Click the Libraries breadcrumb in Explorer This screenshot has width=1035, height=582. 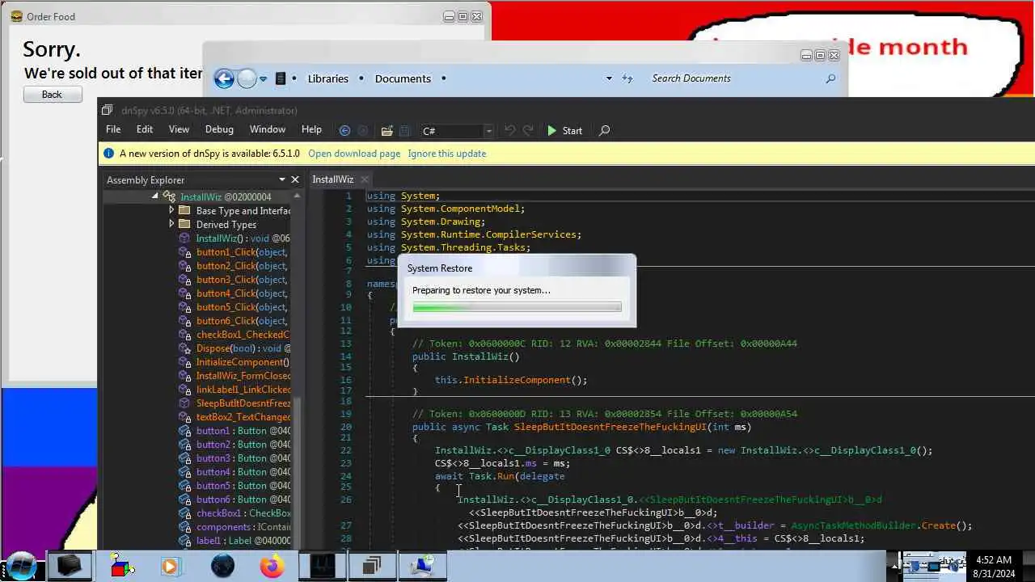(328, 78)
